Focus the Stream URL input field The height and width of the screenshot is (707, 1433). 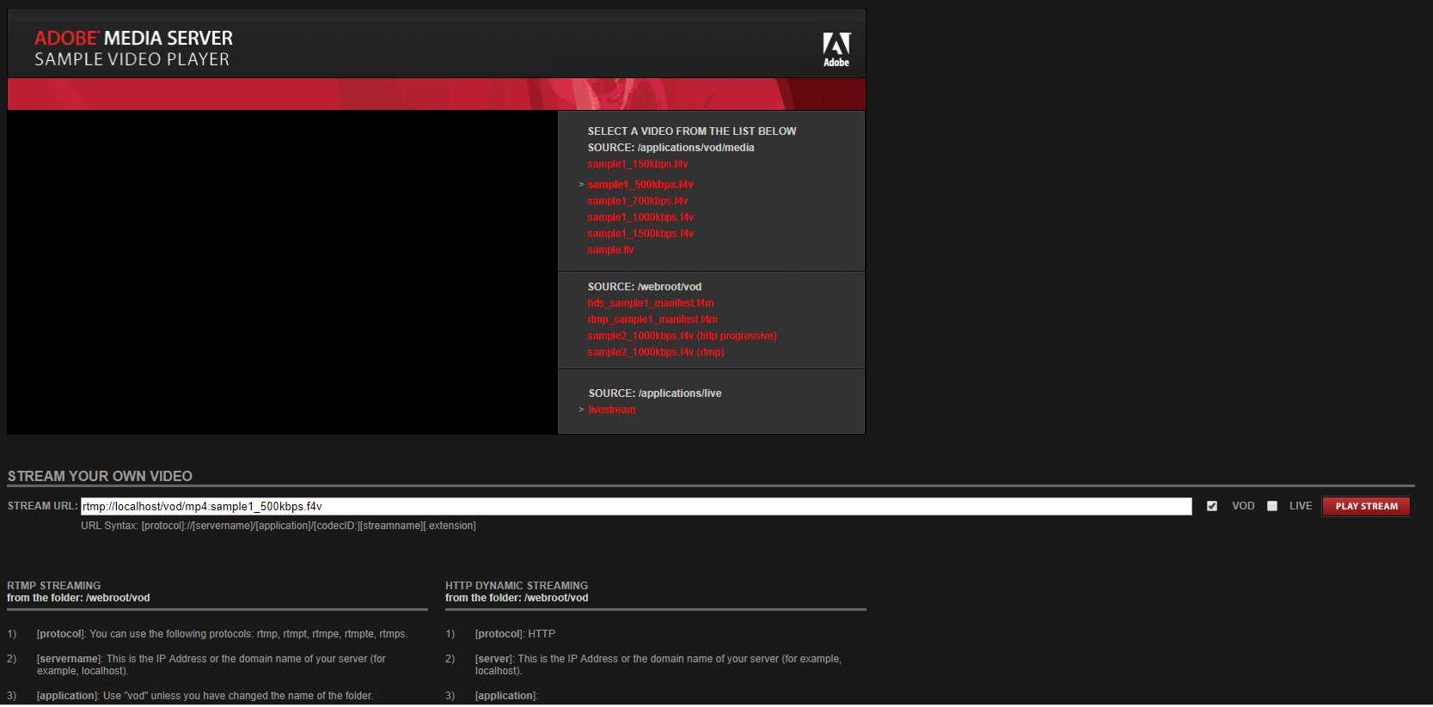[636, 506]
